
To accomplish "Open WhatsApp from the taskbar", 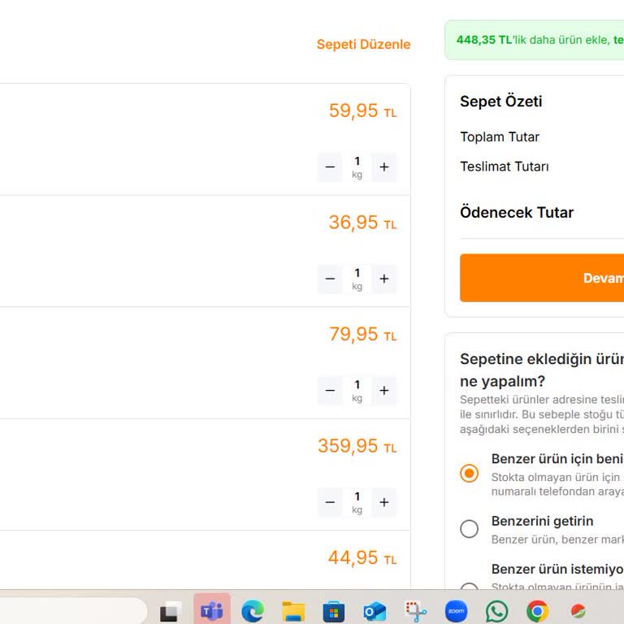I will [x=496, y=611].
